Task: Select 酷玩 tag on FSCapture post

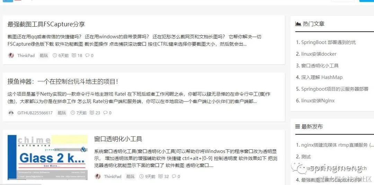Action: click(x=44, y=55)
